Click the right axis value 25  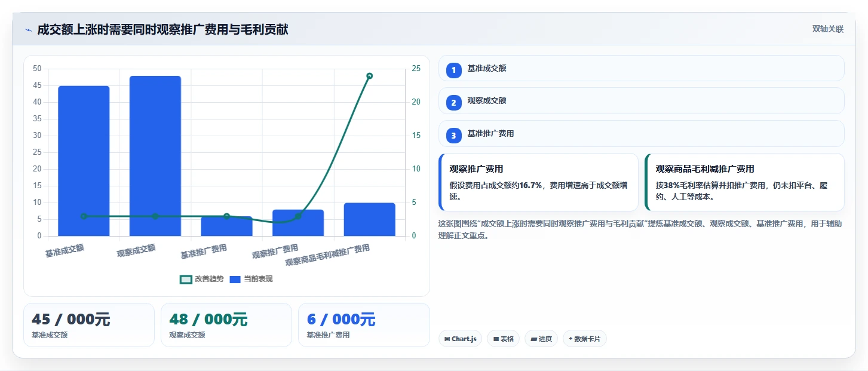(x=416, y=69)
